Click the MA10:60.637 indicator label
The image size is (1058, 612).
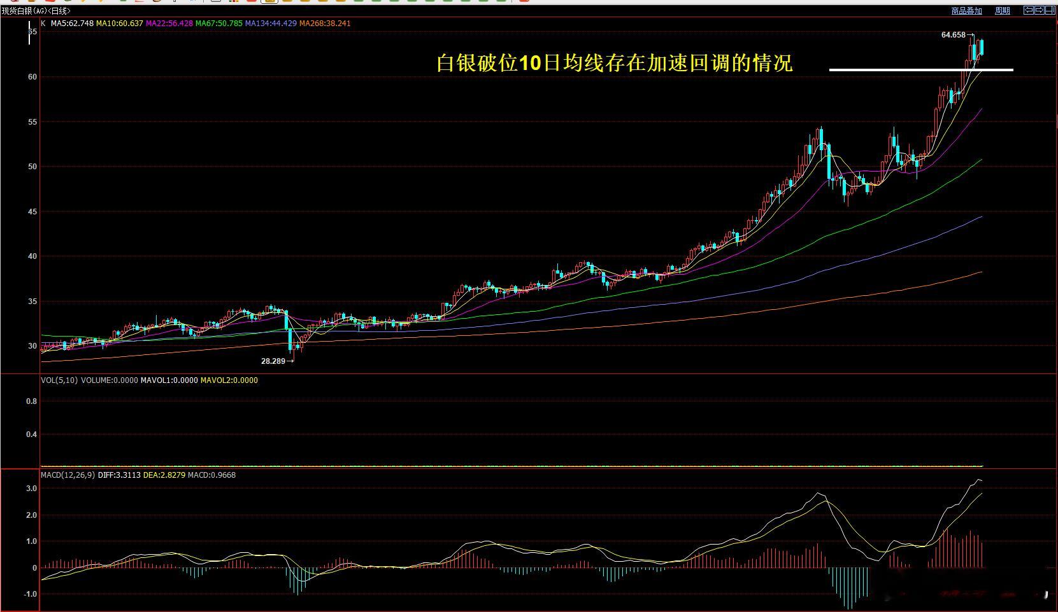click(120, 24)
